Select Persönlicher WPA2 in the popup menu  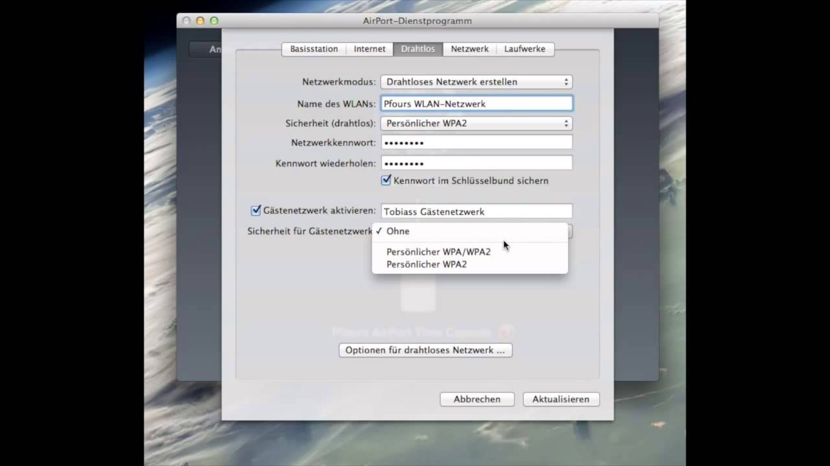click(469, 264)
